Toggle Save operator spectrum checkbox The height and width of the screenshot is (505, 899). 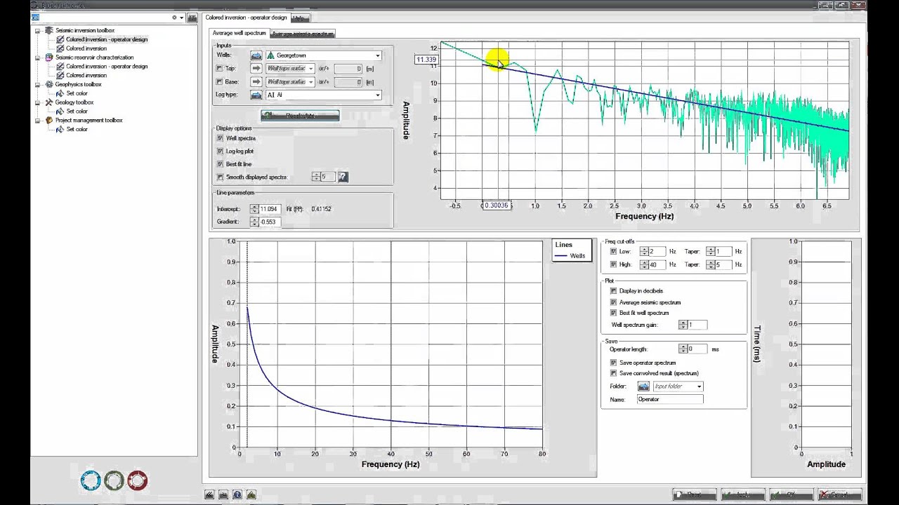(x=613, y=363)
